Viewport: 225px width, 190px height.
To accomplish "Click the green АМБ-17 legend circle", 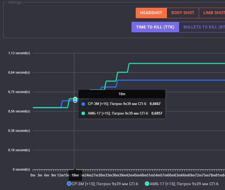I will (147, 184).
